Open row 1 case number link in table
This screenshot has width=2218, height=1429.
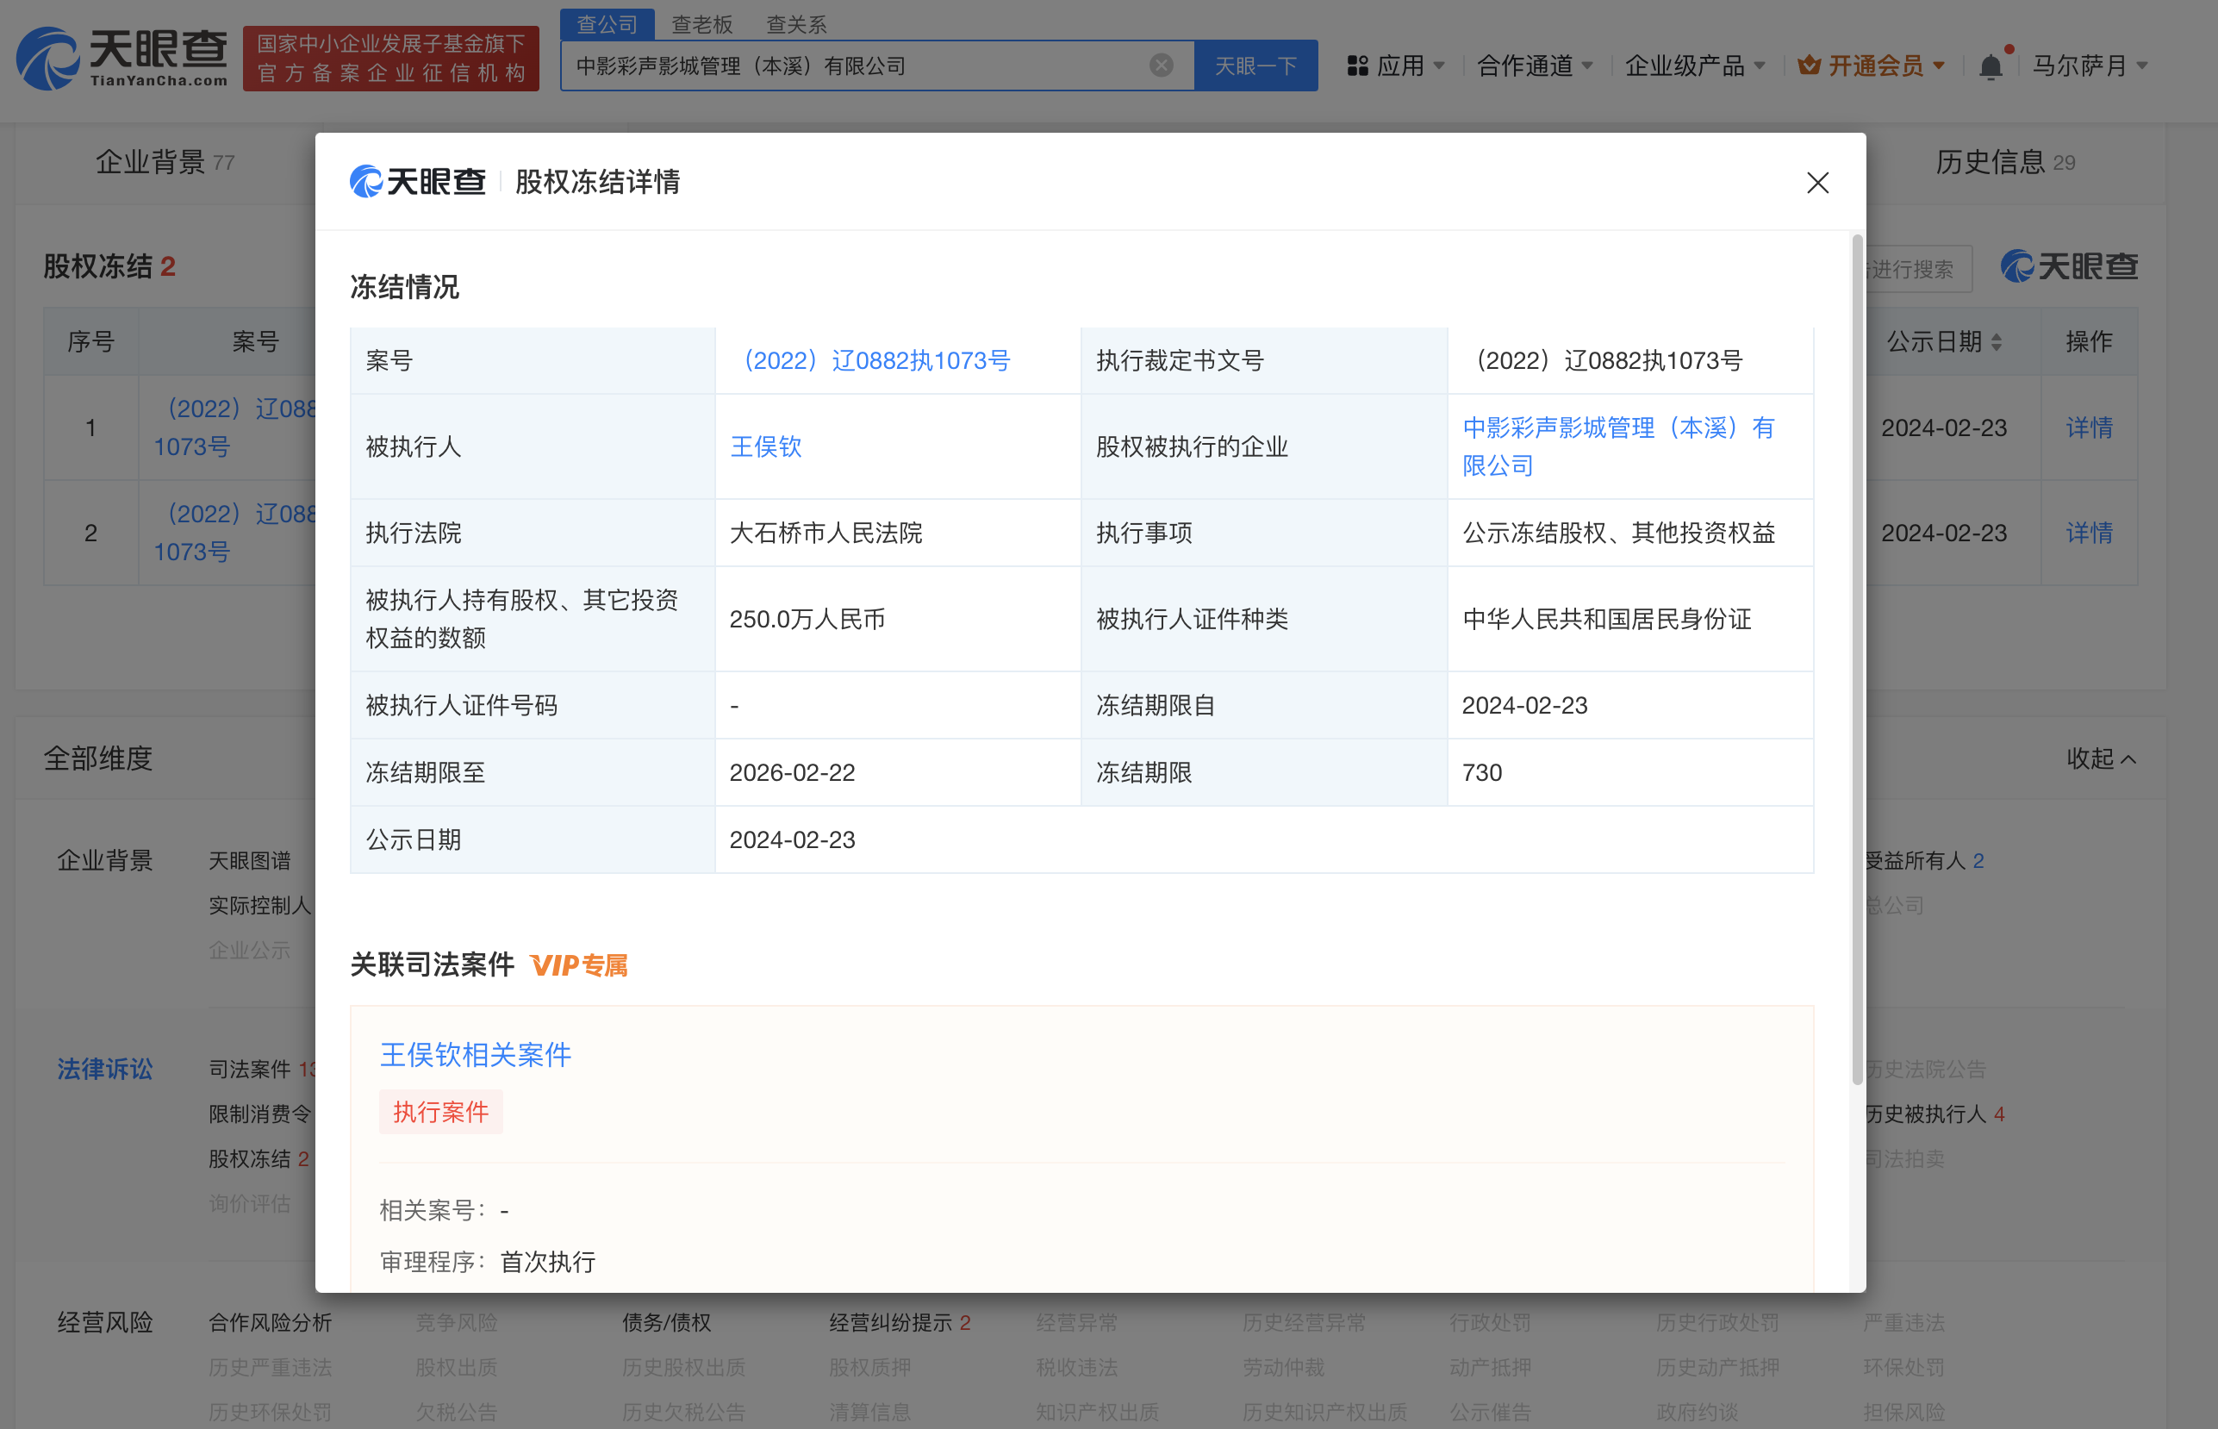pos(235,427)
